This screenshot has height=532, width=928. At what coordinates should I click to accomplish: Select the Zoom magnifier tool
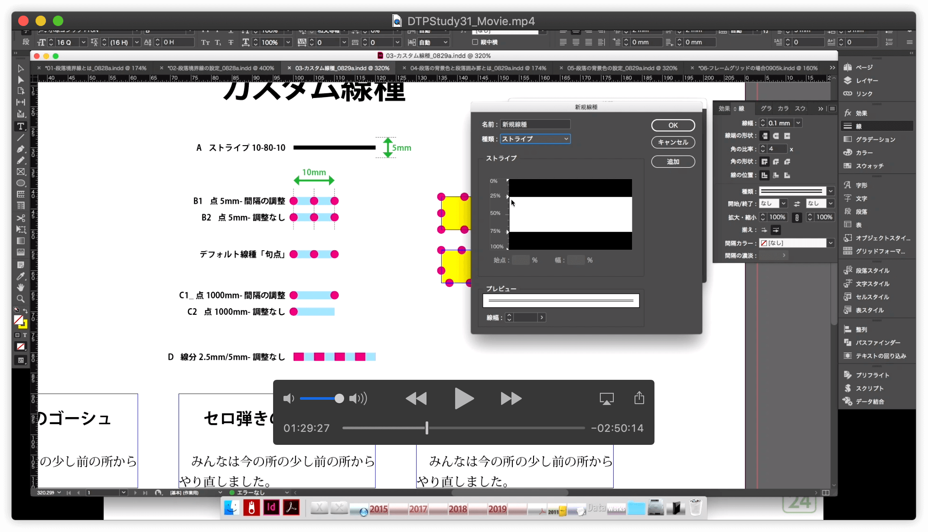tap(20, 299)
